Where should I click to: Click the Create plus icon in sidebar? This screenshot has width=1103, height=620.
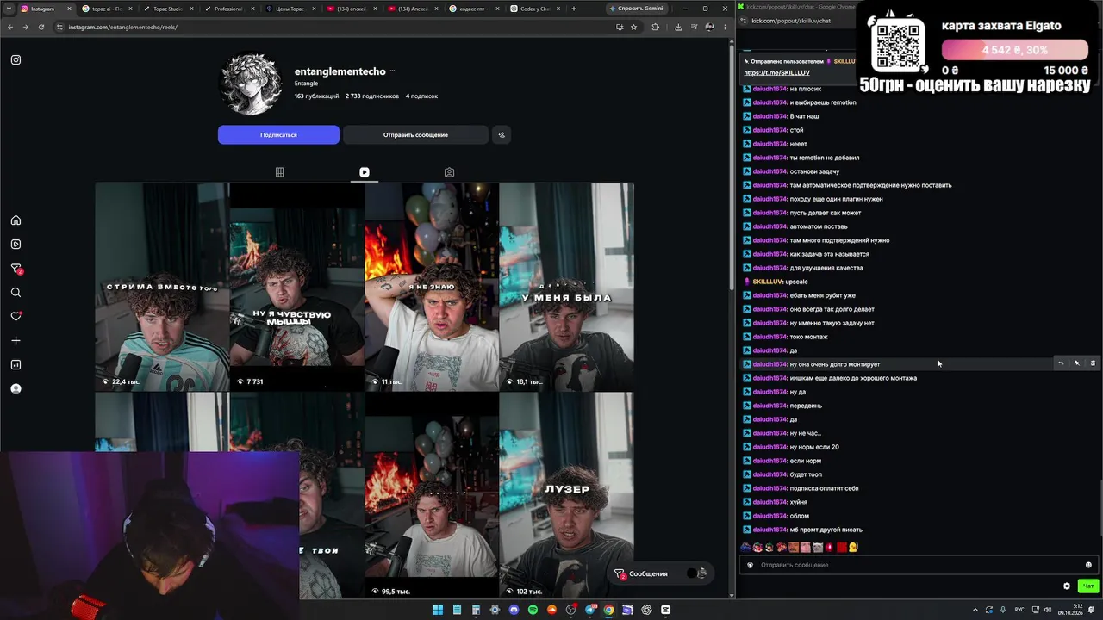coord(16,341)
